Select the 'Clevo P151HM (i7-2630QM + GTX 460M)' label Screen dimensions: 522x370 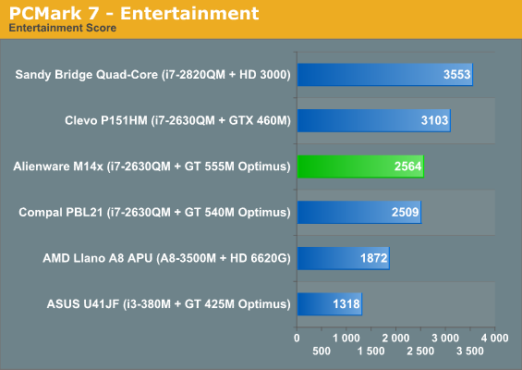pyautogui.click(x=177, y=120)
